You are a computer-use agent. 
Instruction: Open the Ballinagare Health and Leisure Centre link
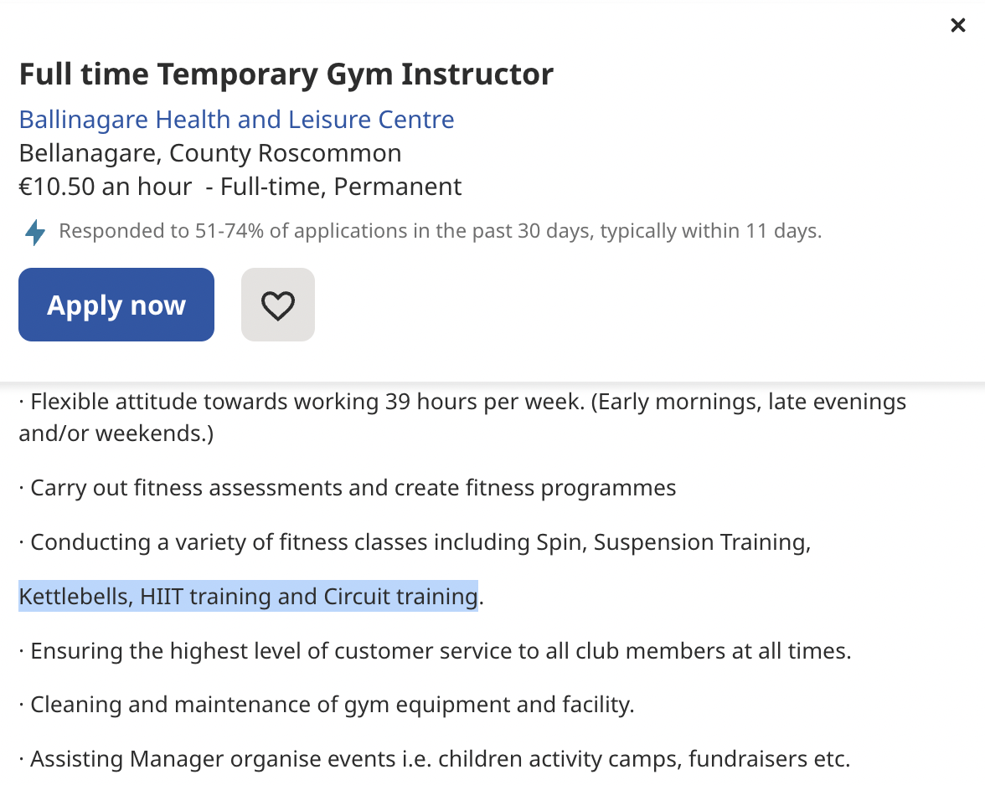pyautogui.click(x=237, y=119)
